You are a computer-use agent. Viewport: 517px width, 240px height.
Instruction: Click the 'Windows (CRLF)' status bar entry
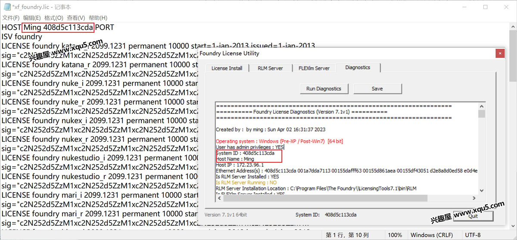431,235
